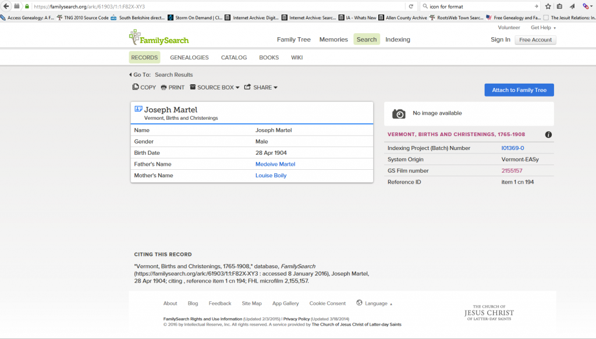Image resolution: width=596 pixels, height=339 pixels.
Task: Select the Search menu item
Action: (x=367, y=39)
